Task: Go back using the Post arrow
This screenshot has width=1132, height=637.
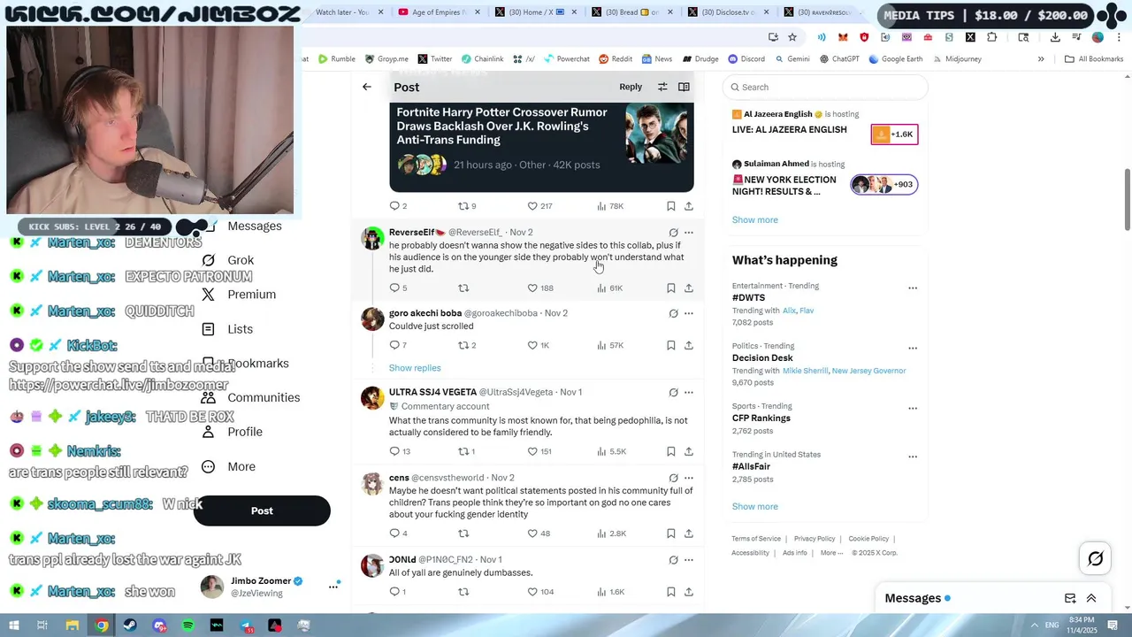Action: 367,87
